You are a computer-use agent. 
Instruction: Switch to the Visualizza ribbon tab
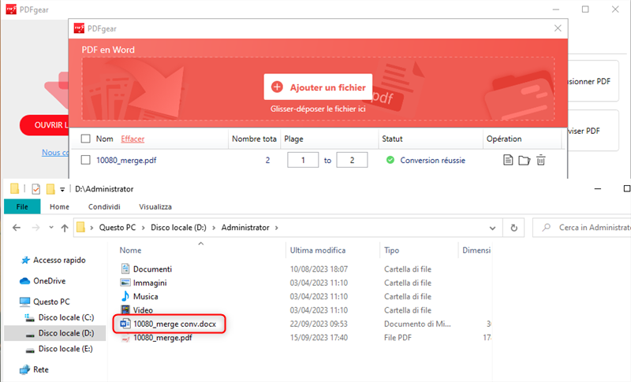tap(155, 206)
